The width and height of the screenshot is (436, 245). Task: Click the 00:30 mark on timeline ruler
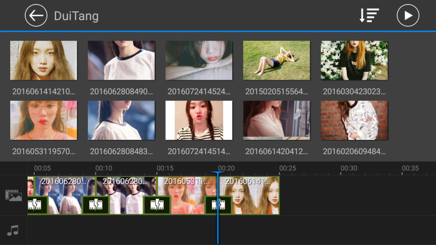(x=349, y=168)
